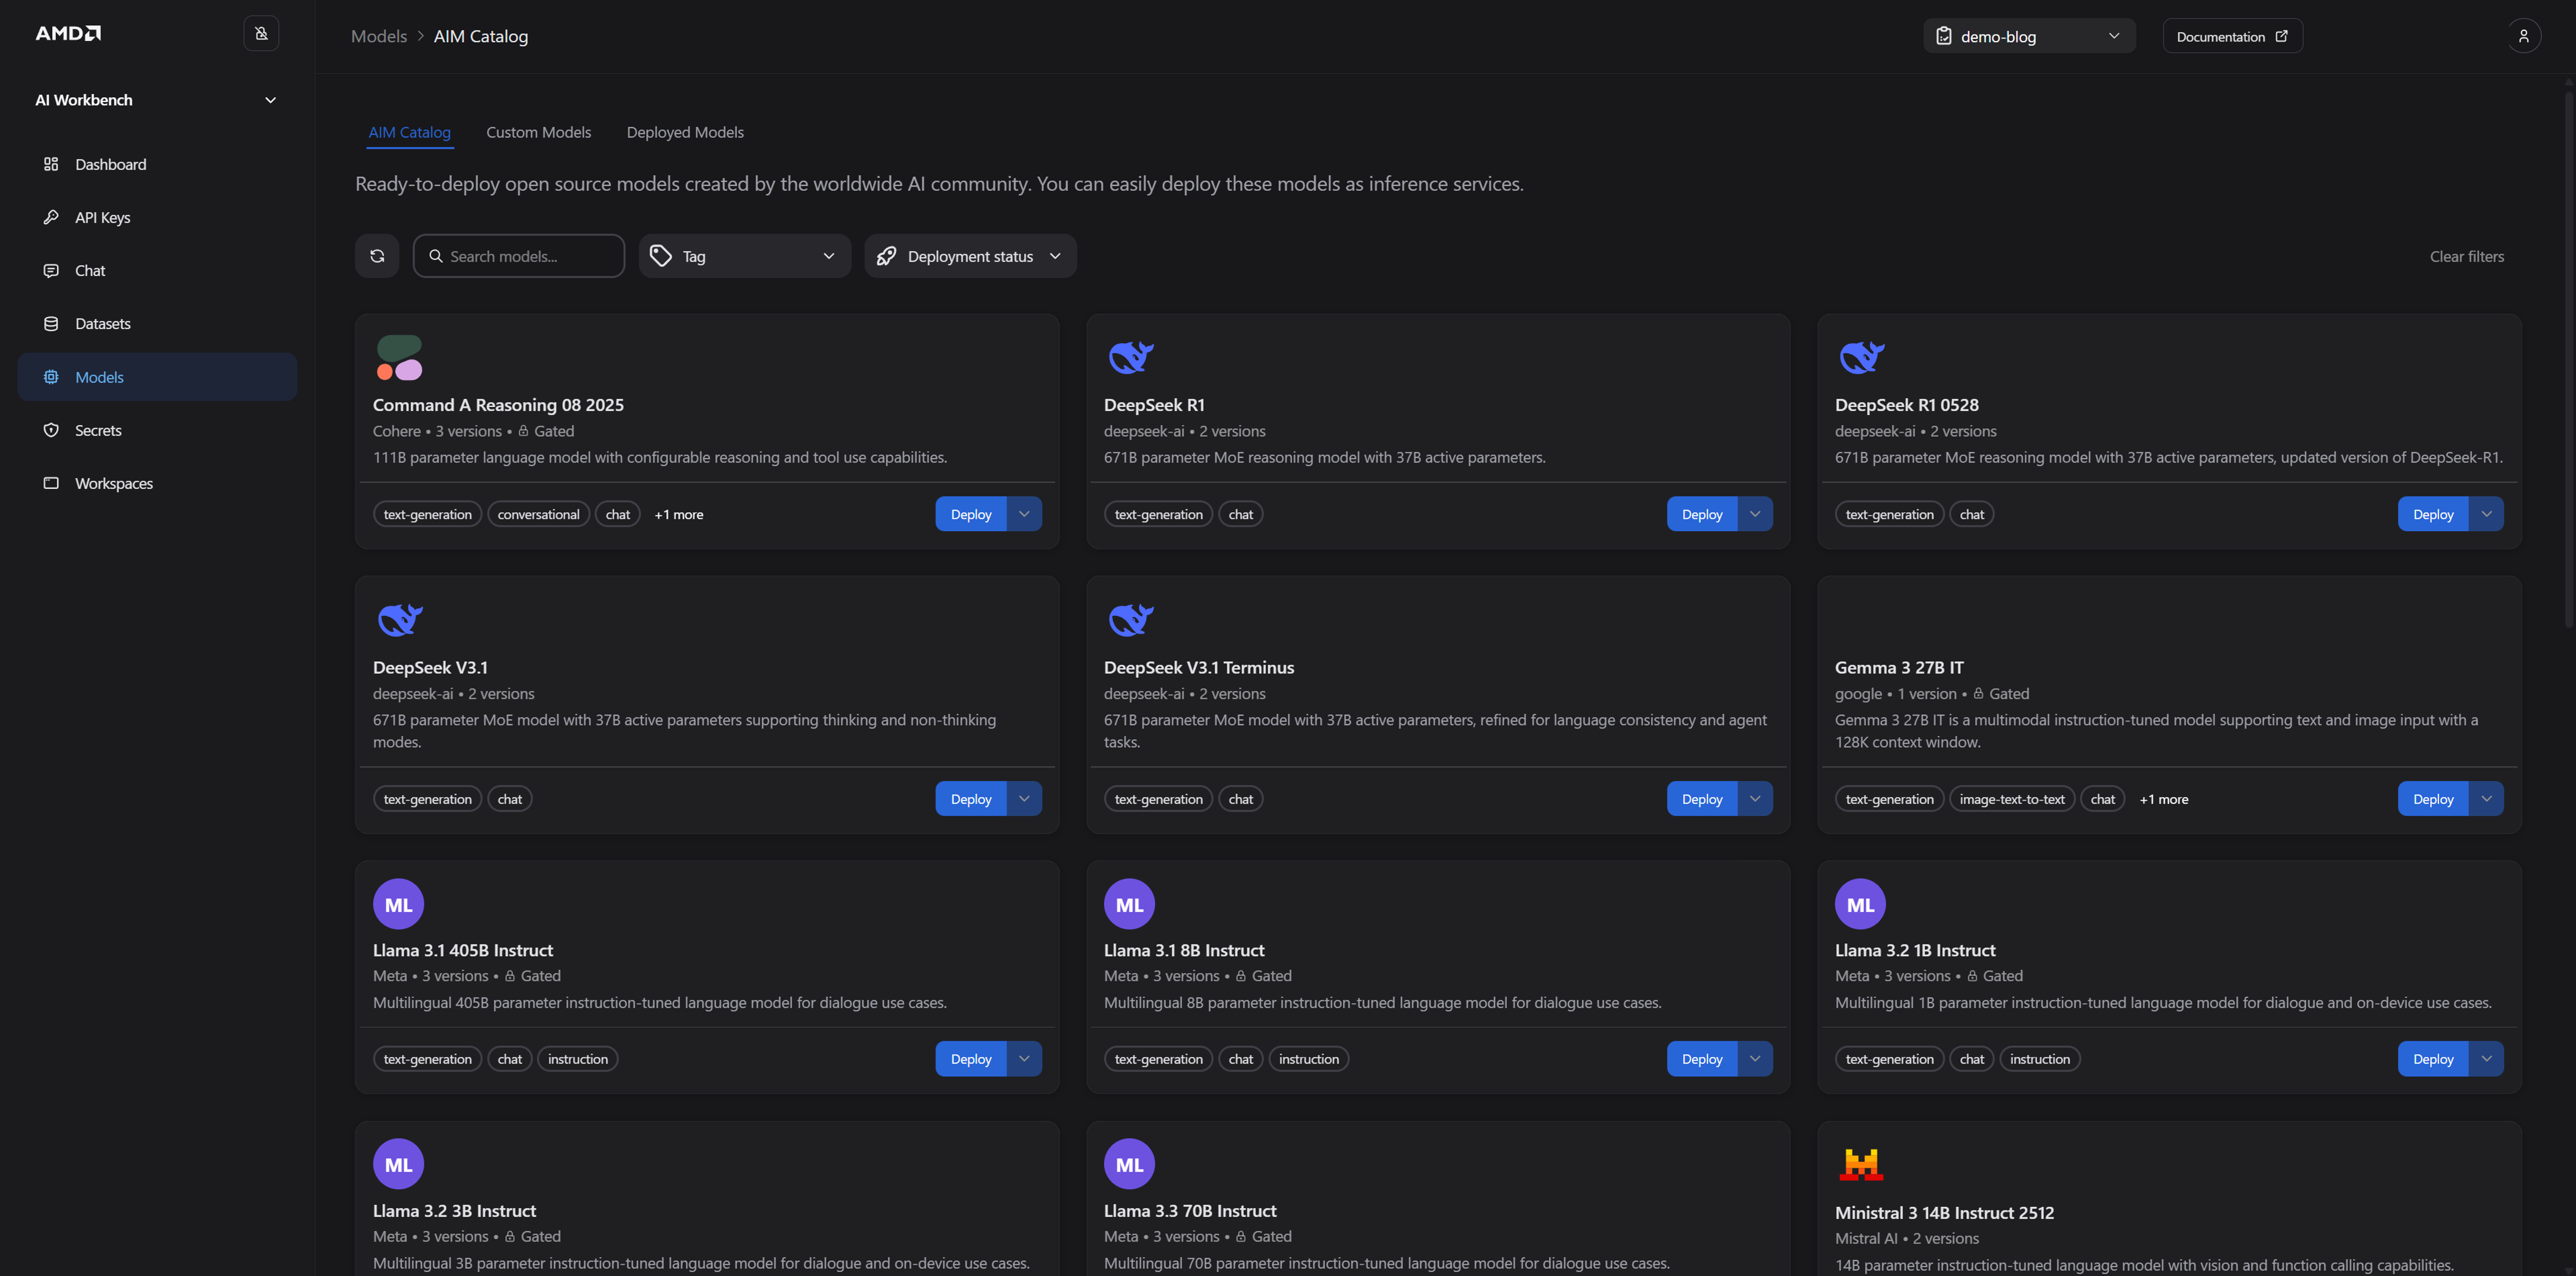Click '+1 more' tags on Gemma 3 27B IT card
The height and width of the screenshot is (1276, 2576).
[2163, 799]
